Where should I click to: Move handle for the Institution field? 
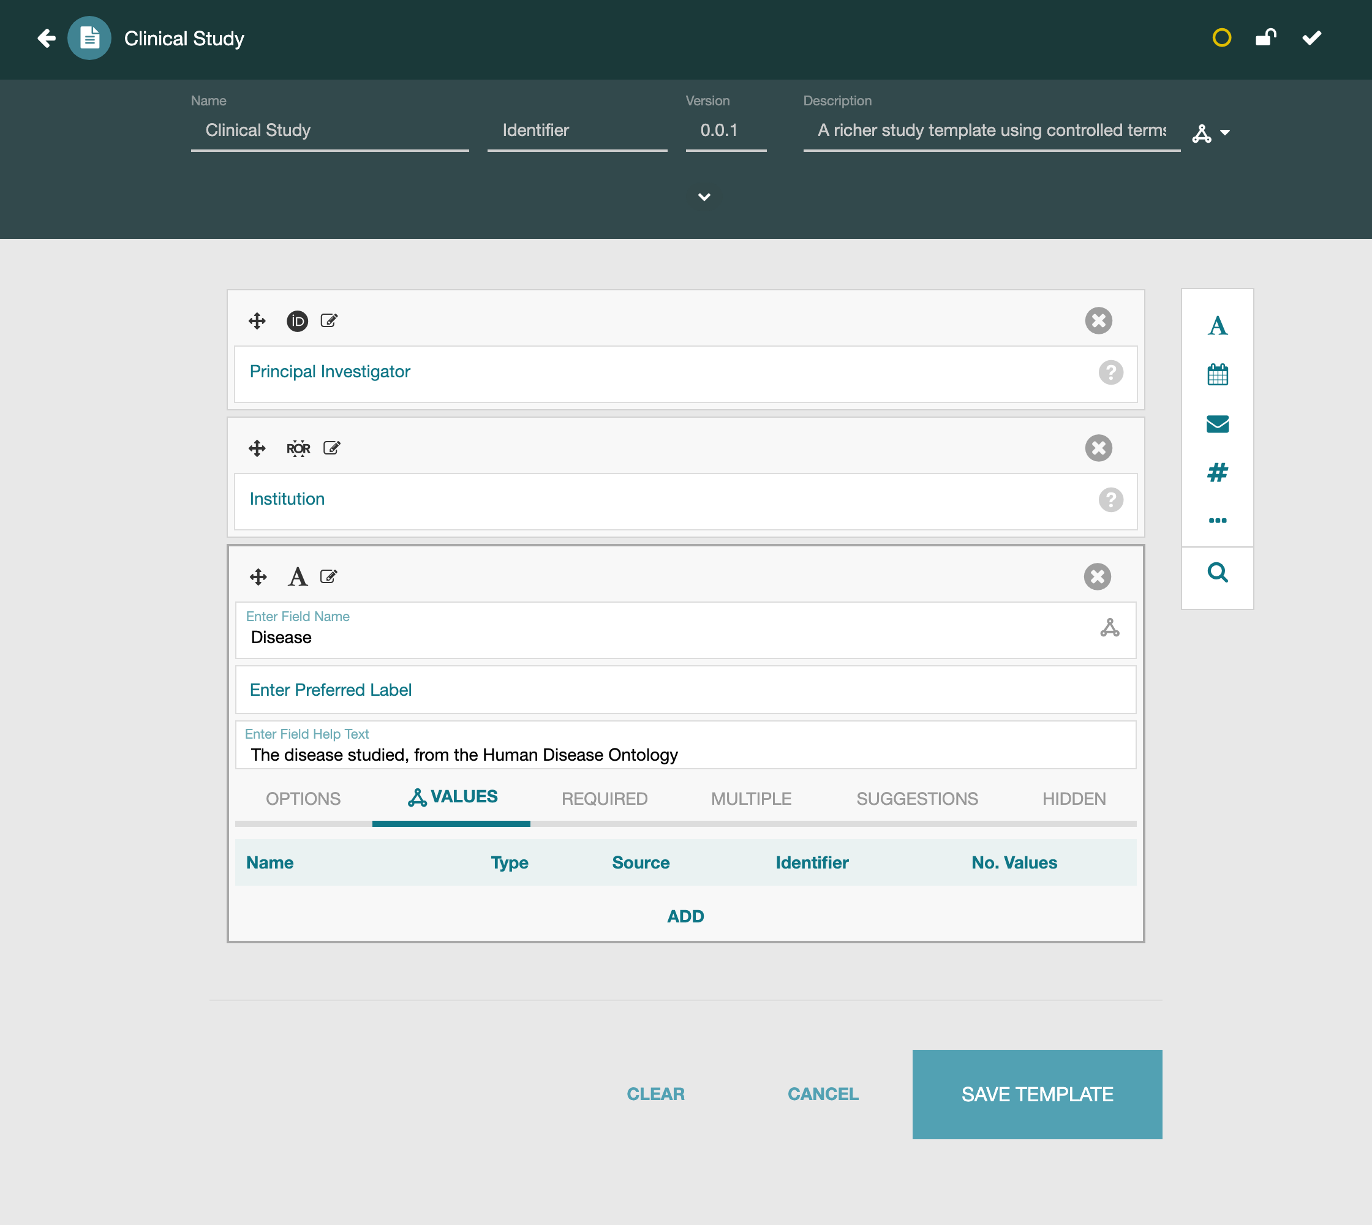pyautogui.click(x=257, y=448)
